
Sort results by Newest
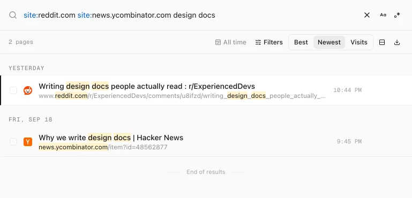[329, 42]
